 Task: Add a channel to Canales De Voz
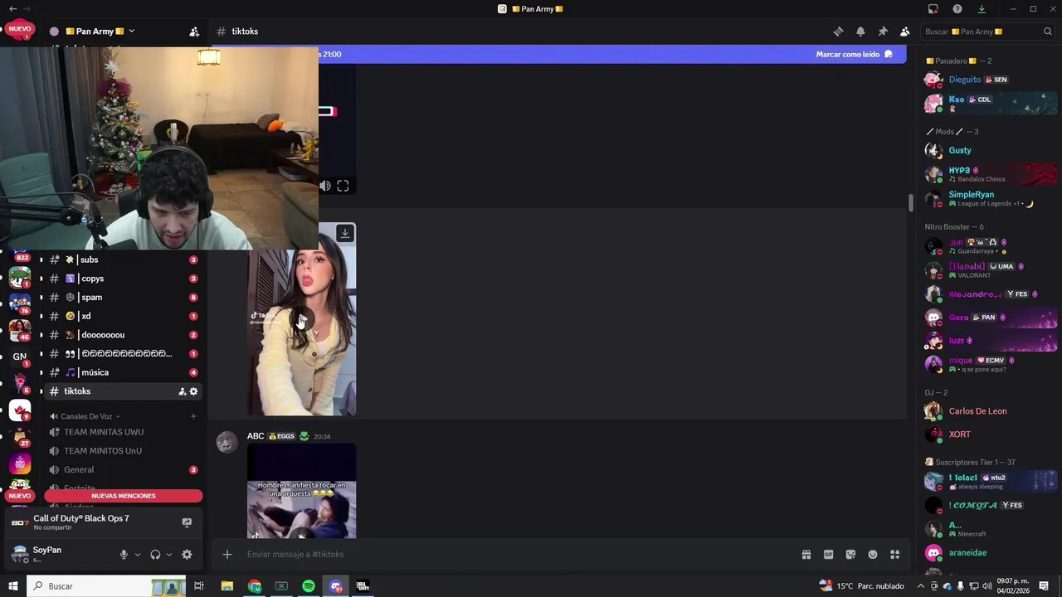click(193, 416)
